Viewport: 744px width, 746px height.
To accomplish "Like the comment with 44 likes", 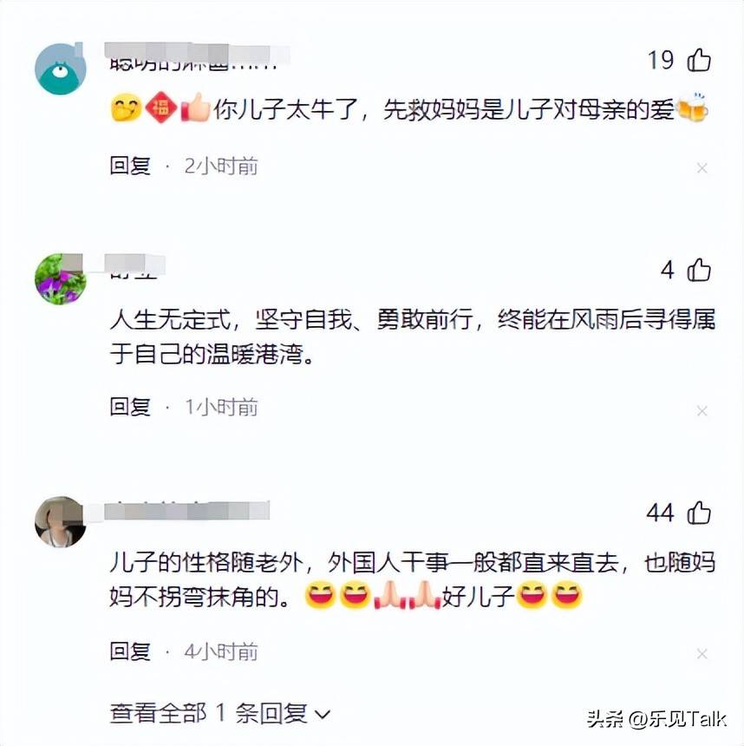I will (x=699, y=513).
